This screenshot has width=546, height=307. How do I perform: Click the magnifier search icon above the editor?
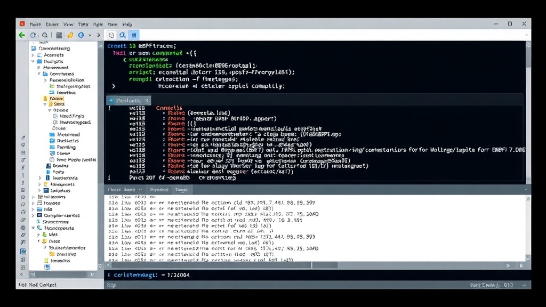tap(123, 35)
